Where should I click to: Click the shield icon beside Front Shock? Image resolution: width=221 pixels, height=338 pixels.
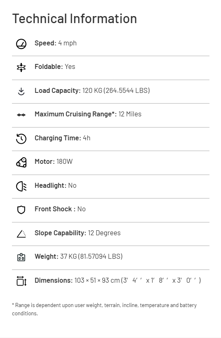(21, 210)
